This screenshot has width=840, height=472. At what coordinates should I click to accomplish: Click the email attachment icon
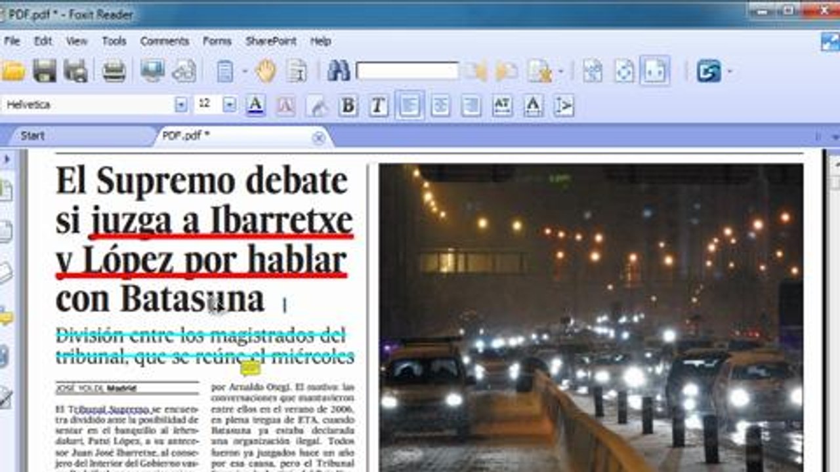(x=184, y=71)
